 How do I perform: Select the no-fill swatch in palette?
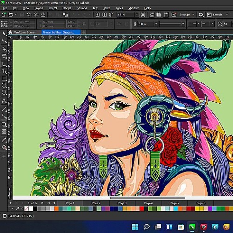coord(27,209)
